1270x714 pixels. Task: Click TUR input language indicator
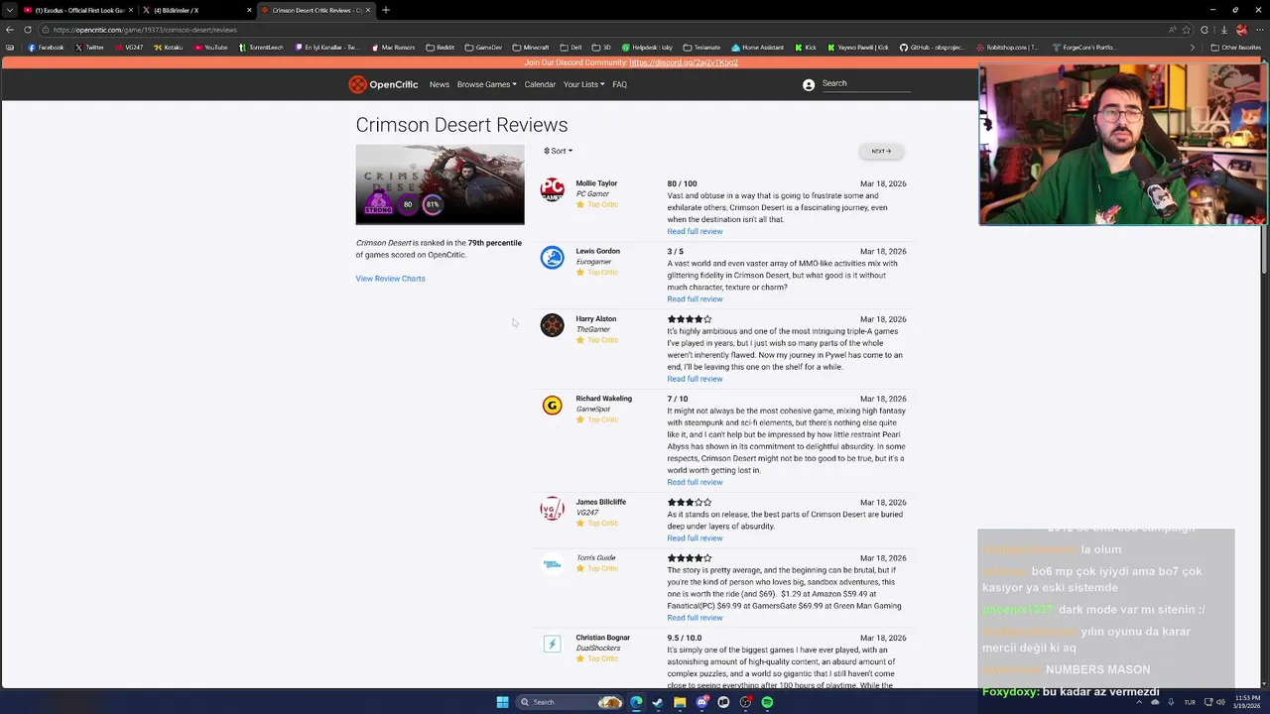pyautogui.click(x=1190, y=702)
